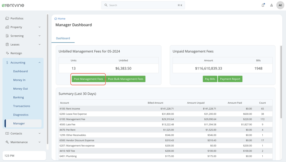Click the magnifier icon in the search bar
Image resolution: width=286 pixels, height=162 pixels.
[x=106, y=5]
